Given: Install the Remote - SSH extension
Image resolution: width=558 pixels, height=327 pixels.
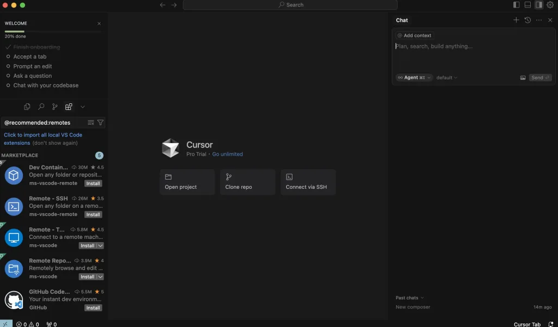Looking at the screenshot, I should (93, 215).
